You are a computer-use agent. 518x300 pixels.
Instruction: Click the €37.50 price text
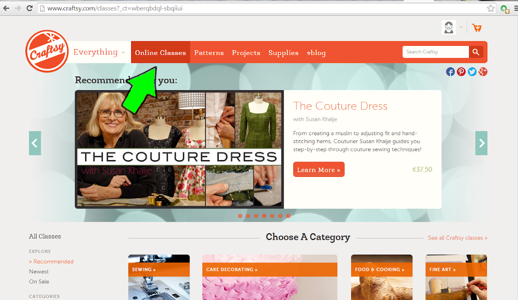click(x=422, y=169)
